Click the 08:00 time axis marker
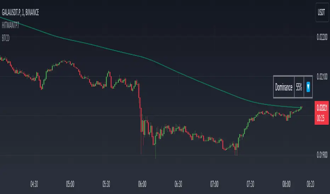The height and width of the screenshot is (194, 330). [286, 184]
